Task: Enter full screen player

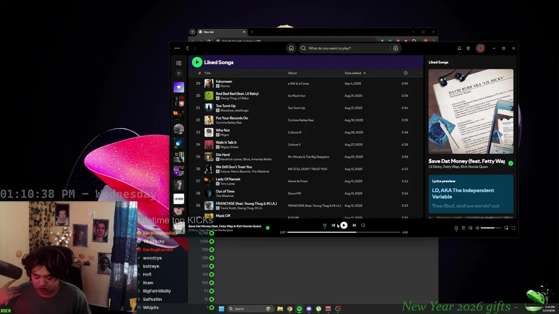Action: (514, 228)
